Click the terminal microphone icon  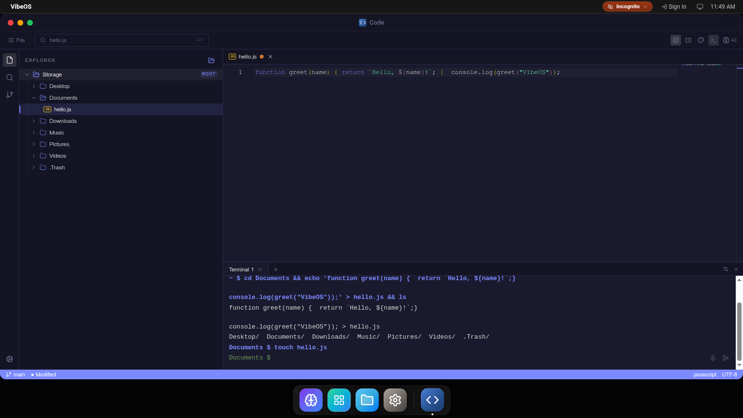713,358
